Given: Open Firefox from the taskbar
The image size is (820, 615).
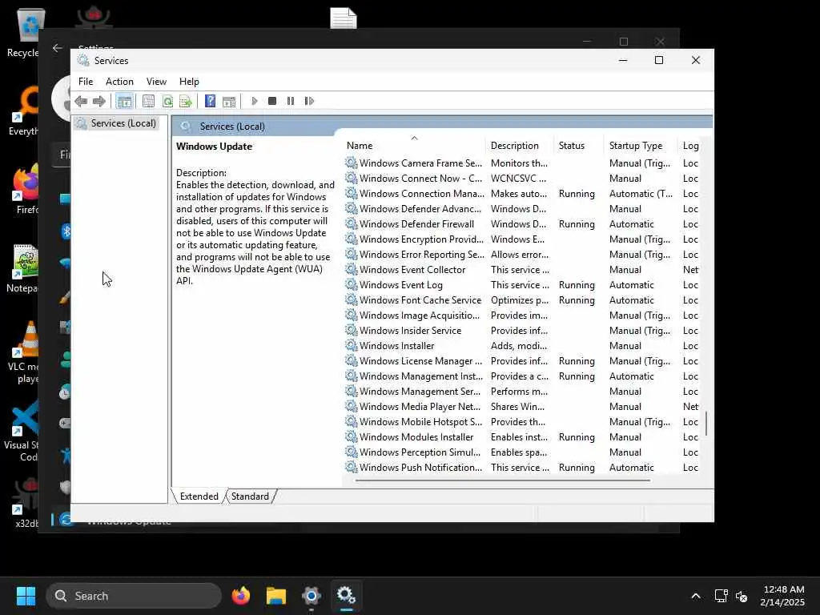Looking at the screenshot, I should pyautogui.click(x=241, y=596).
